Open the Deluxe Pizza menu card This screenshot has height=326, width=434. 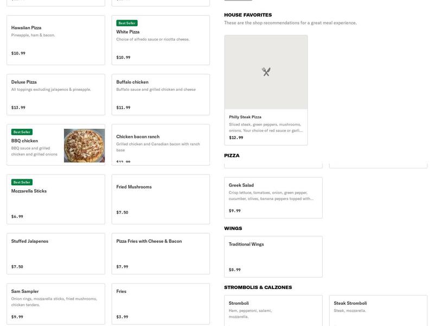pos(56,95)
